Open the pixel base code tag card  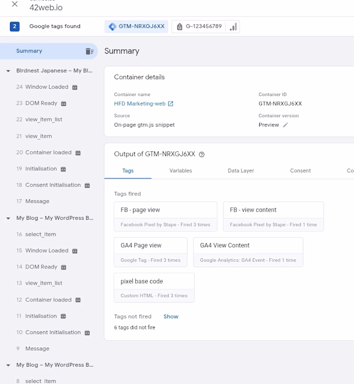pos(154,288)
